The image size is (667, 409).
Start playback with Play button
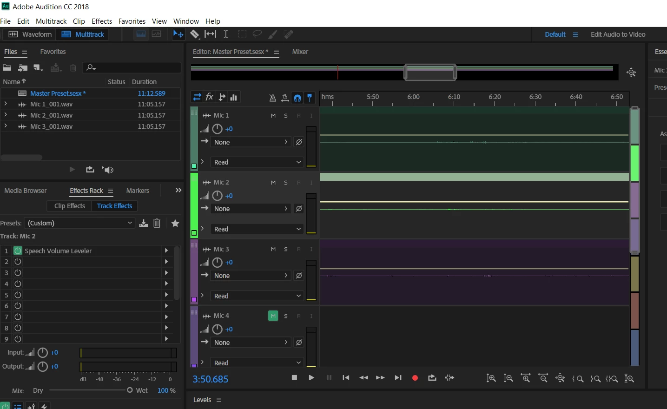[311, 378]
